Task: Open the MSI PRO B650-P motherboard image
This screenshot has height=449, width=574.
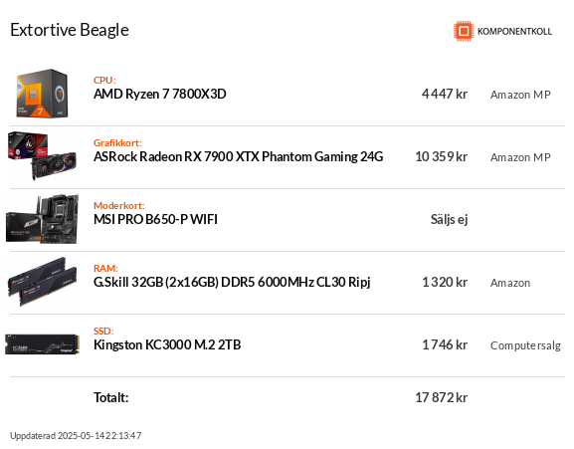Action: [42, 219]
